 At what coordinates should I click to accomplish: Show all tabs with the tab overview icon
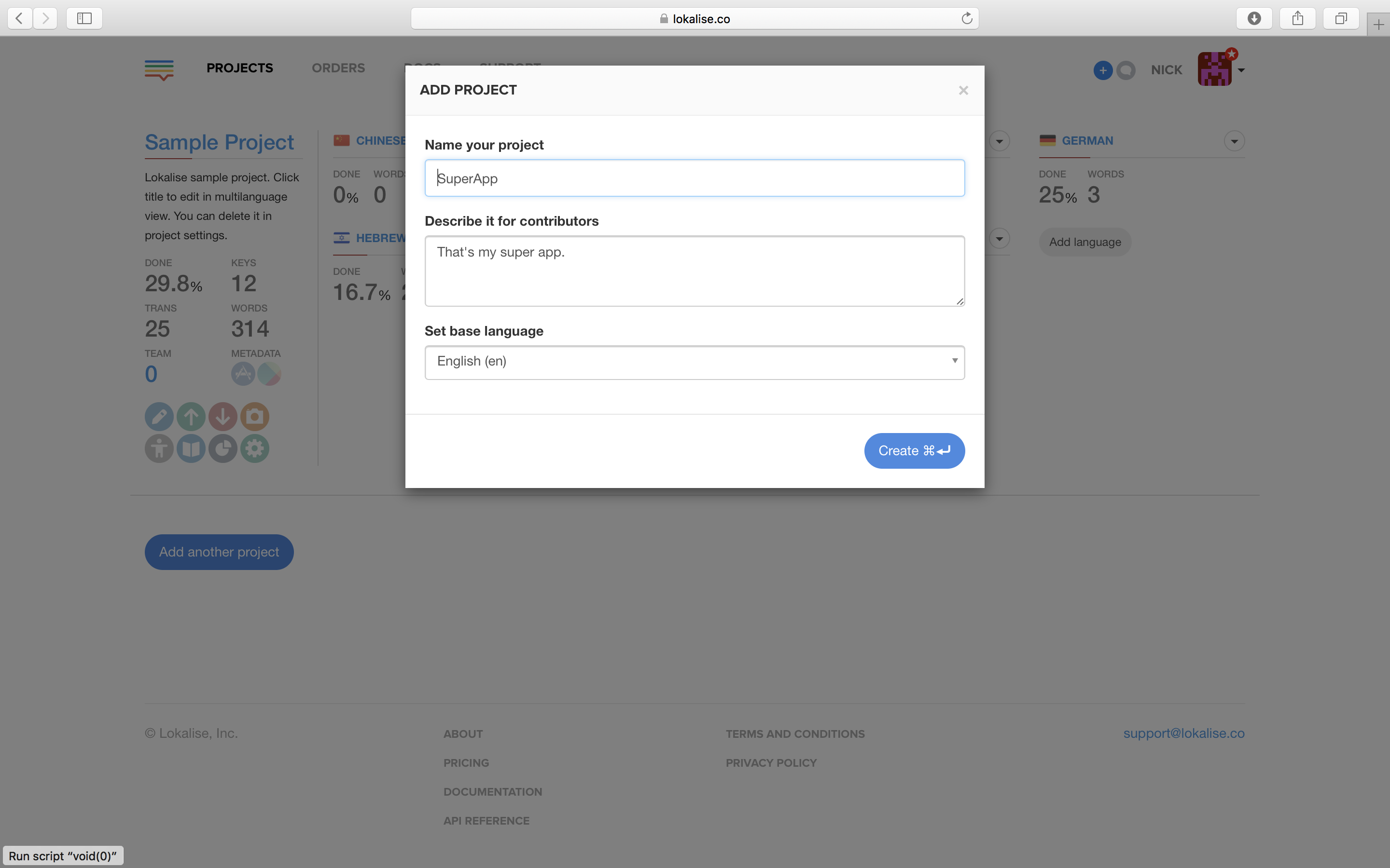[x=1341, y=18]
